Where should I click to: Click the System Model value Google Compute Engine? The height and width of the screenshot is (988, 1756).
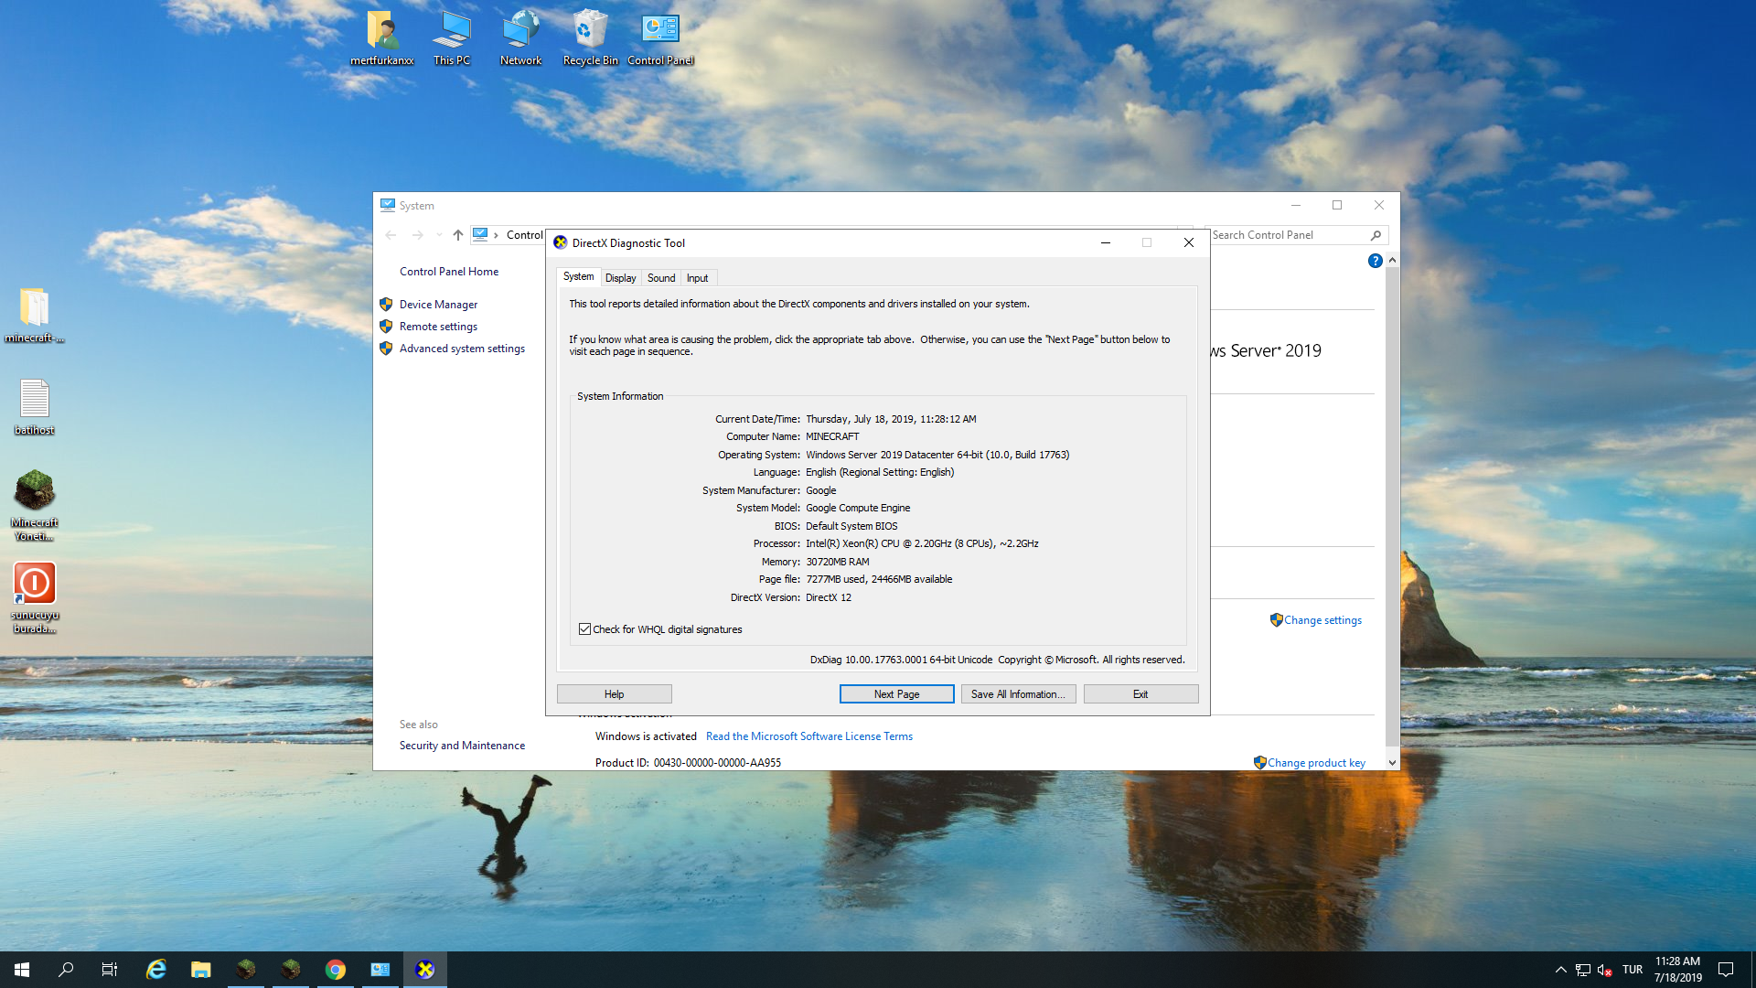[x=858, y=508]
